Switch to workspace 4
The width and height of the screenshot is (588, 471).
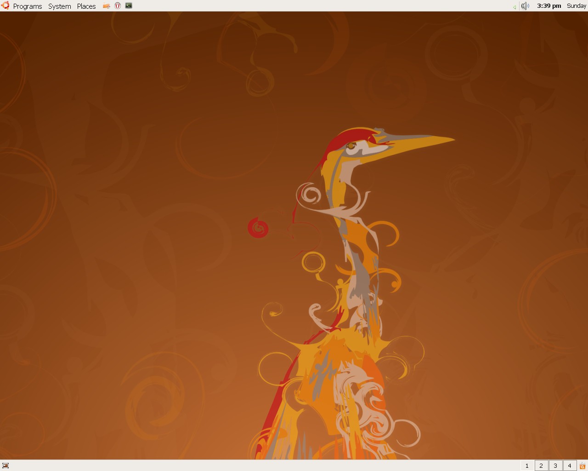(570, 465)
